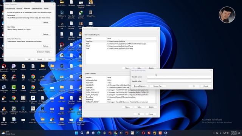Select the OneDrive user variable row

click(121, 41)
